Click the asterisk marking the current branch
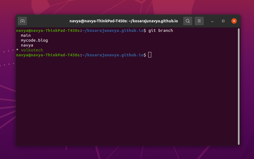This screenshot has width=254, height=159. 17,50
